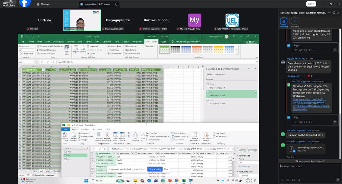This screenshot has width=342, height=184.
Task: Click the Facebook icon at top left
Action: tap(24, 3)
